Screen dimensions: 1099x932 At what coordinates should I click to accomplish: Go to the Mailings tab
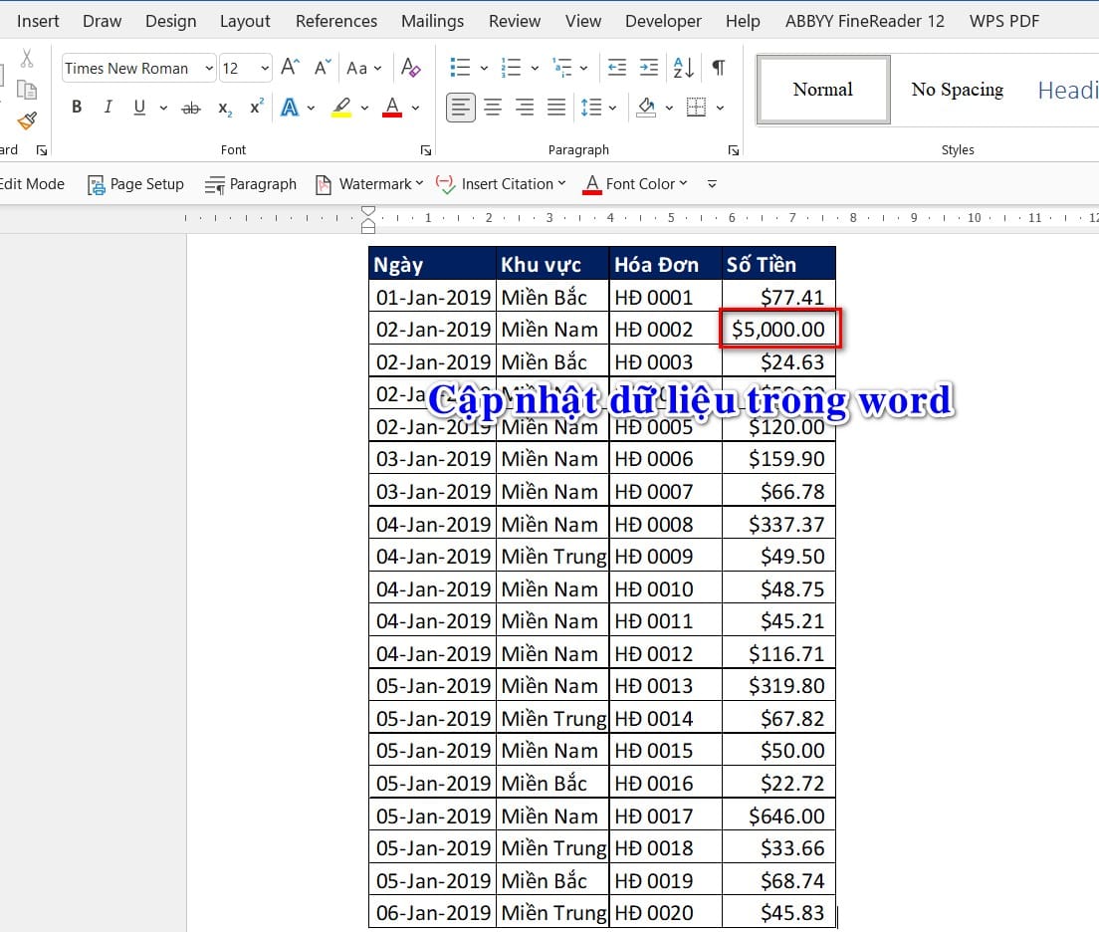(432, 21)
